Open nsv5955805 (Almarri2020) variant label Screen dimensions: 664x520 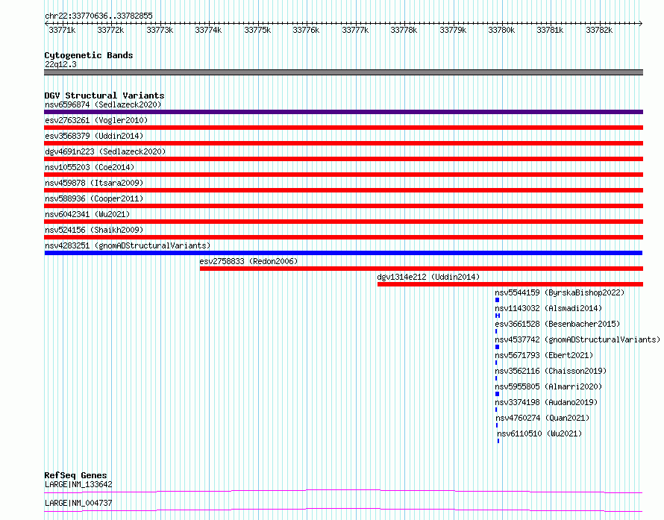click(548, 386)
